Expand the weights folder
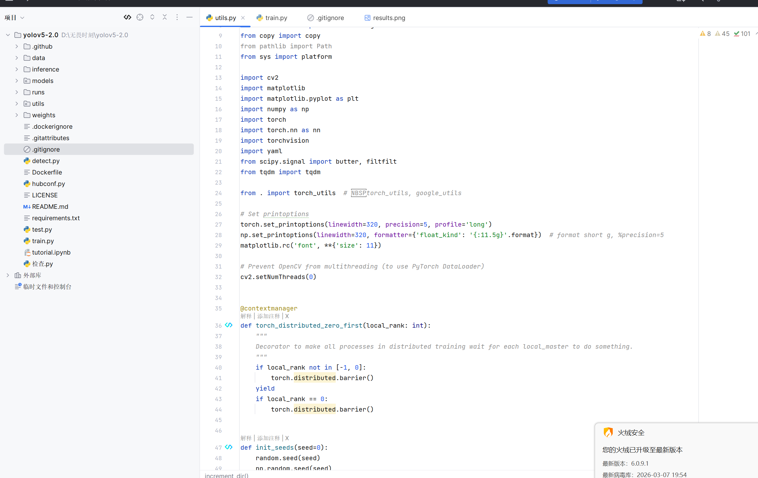 coord(17,115)
